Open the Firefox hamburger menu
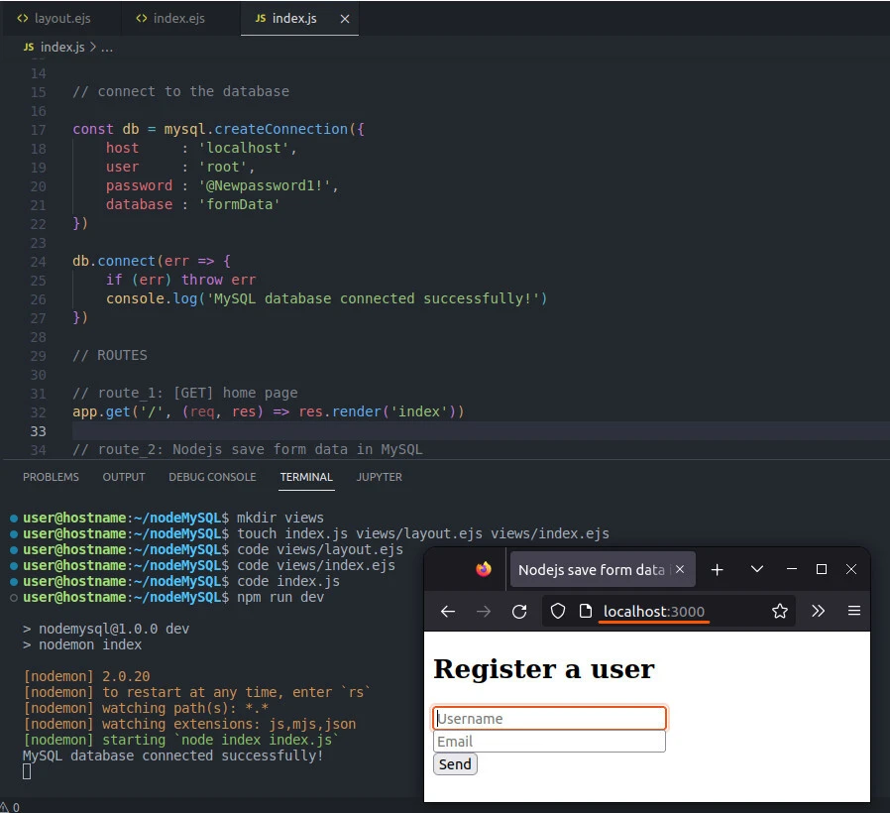890x813 pixels. click(853, 611)
